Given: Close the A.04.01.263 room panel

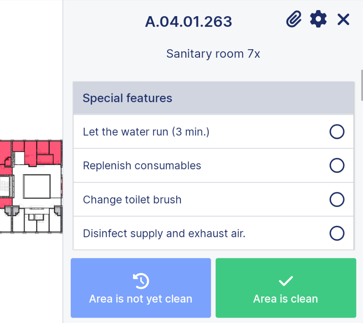Looking at the screenshot, I should 343,19.
